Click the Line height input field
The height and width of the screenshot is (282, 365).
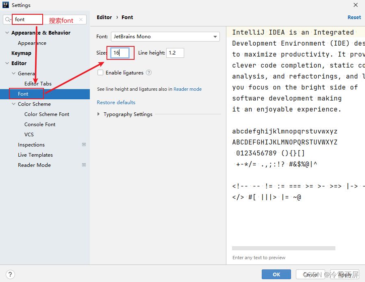(175, 53)
